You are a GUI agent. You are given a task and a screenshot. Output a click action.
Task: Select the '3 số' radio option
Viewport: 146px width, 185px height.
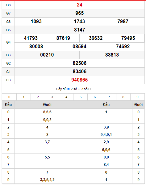point(90,89)
